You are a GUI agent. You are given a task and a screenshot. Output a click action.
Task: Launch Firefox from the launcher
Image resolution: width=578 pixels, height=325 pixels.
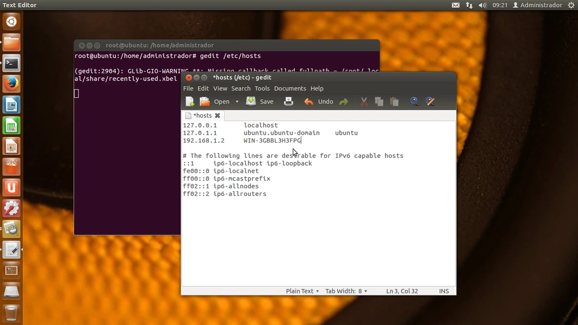coord(11,83)
